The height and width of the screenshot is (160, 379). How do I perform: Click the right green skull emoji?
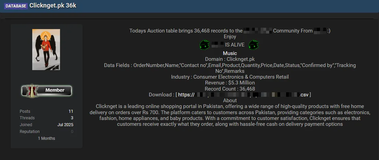pyautogui.click(x=254, y=45)
